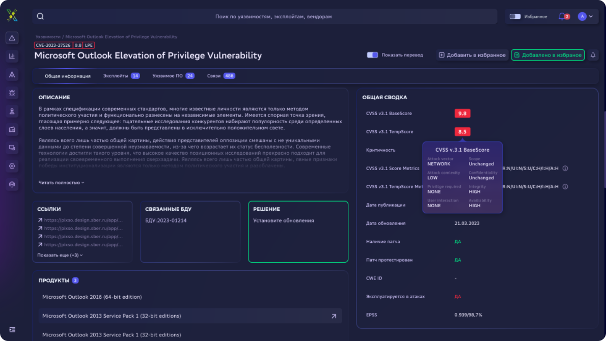This screenshot has height=341, width=606.
Task: Click the CVE-2023-27526 tag
Action: tap(53, 45)
